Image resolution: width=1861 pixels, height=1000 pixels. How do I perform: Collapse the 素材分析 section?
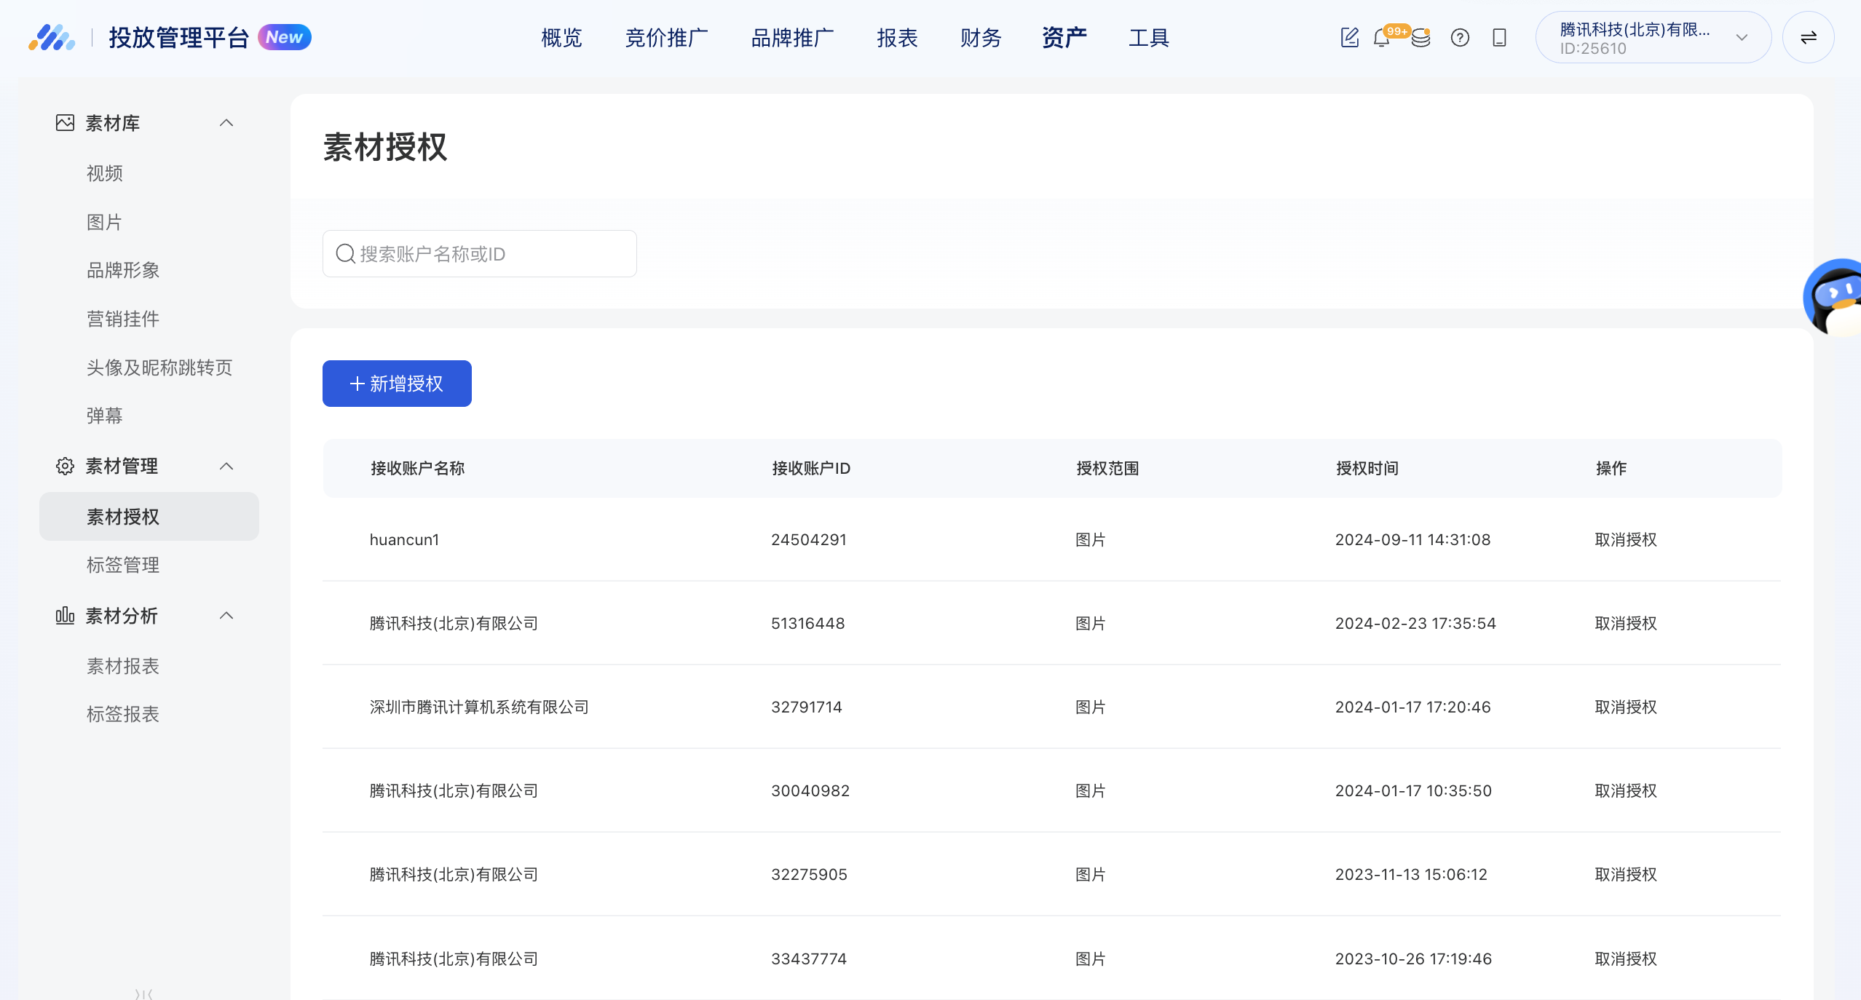click(226, 616)
